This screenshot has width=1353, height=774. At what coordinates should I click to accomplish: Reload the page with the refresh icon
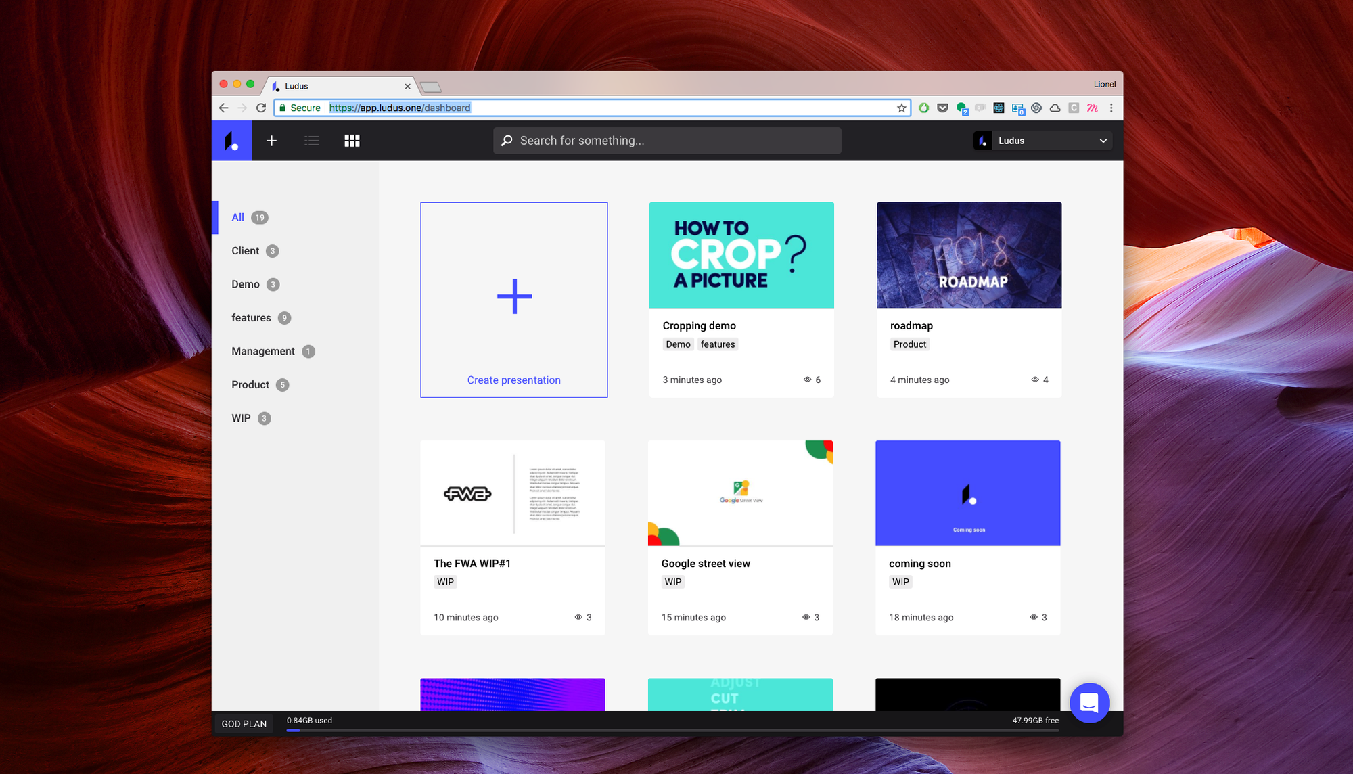pos(262,107)
